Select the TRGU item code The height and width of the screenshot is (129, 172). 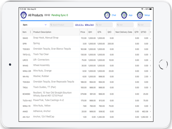[25, 88]
